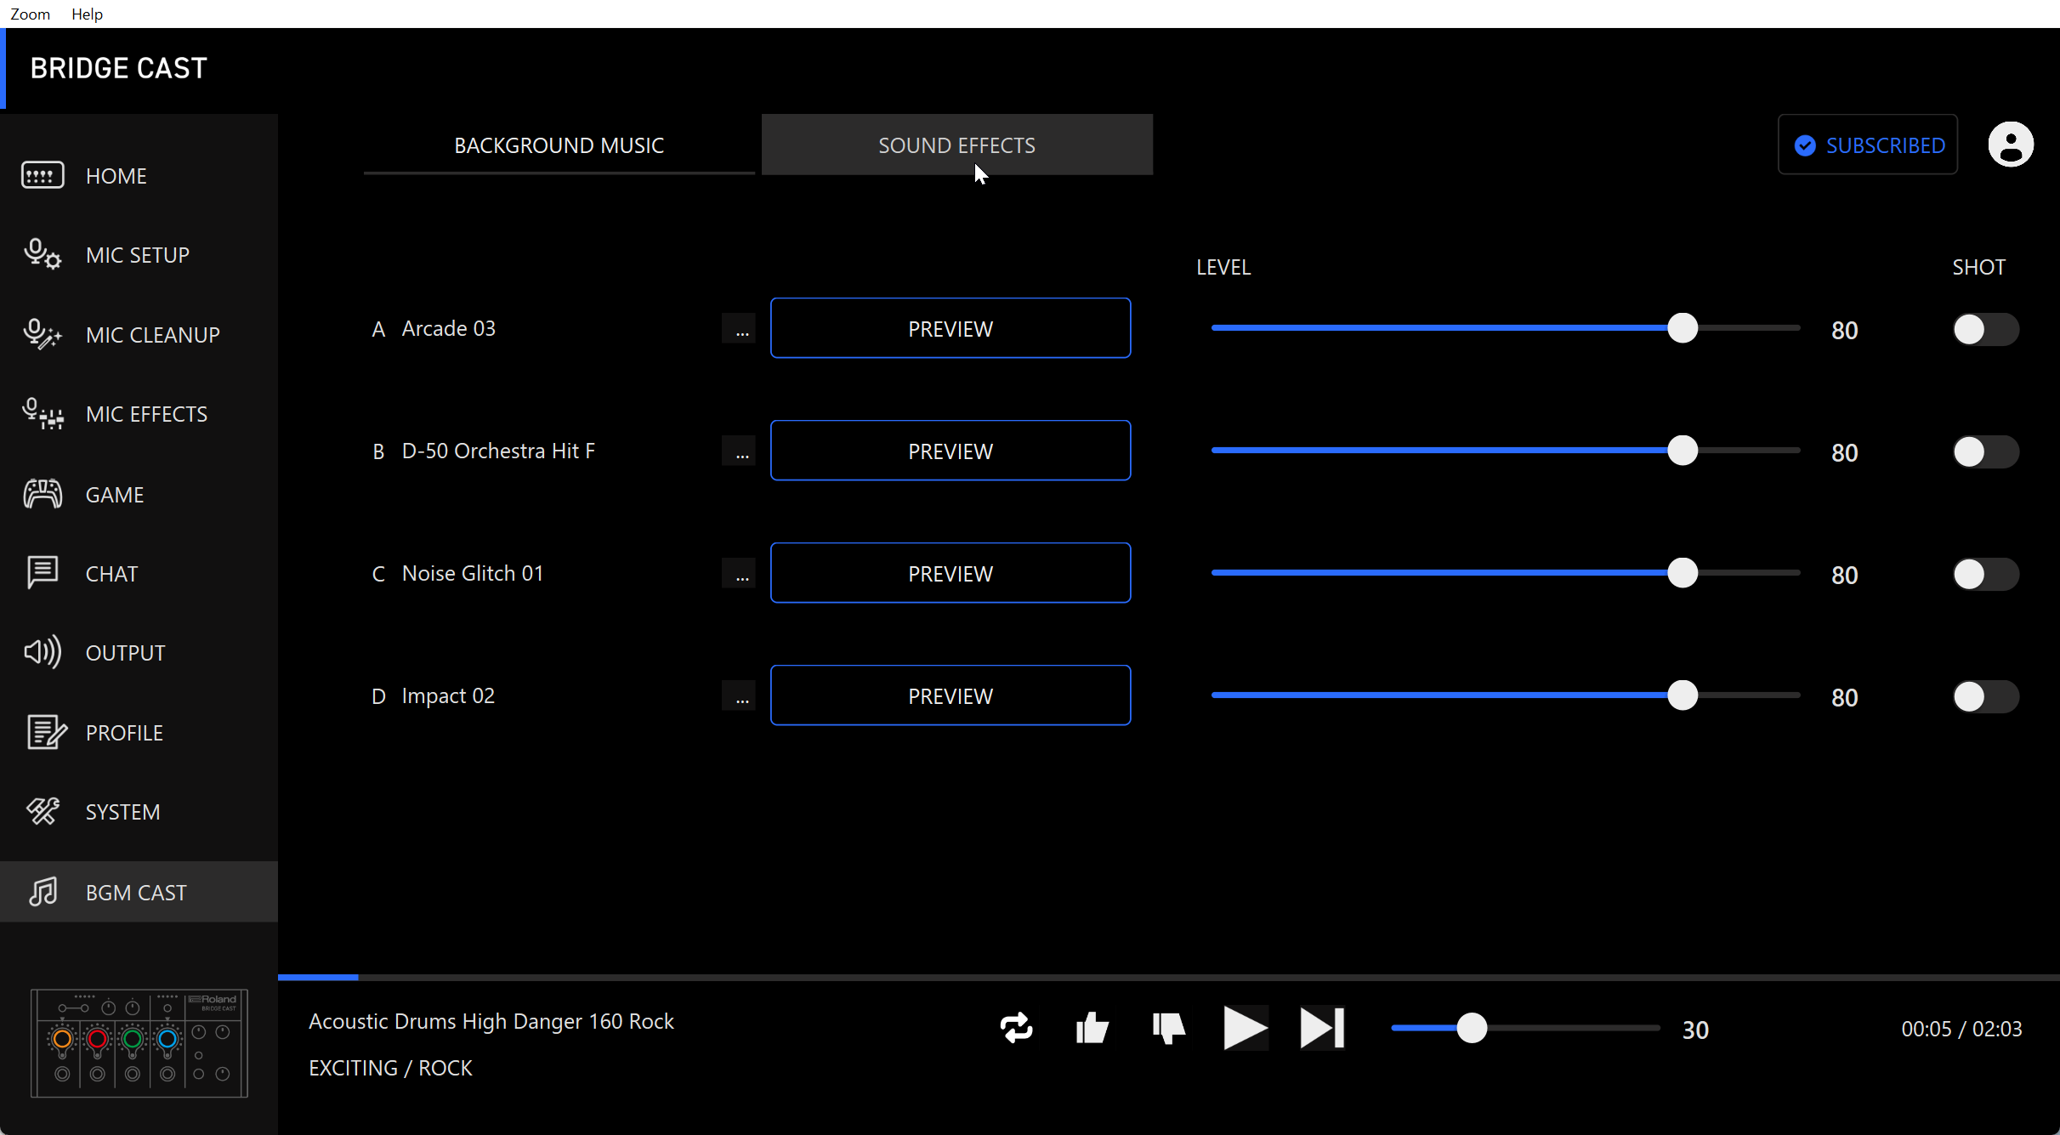
Task: Adjust the Impact 02 level slider
Action: pyautogui.click(x=1506, y=695)
